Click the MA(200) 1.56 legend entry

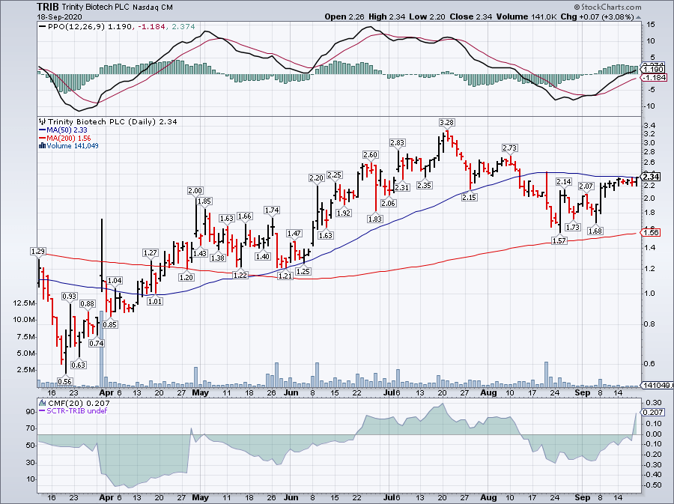point(69,139)
